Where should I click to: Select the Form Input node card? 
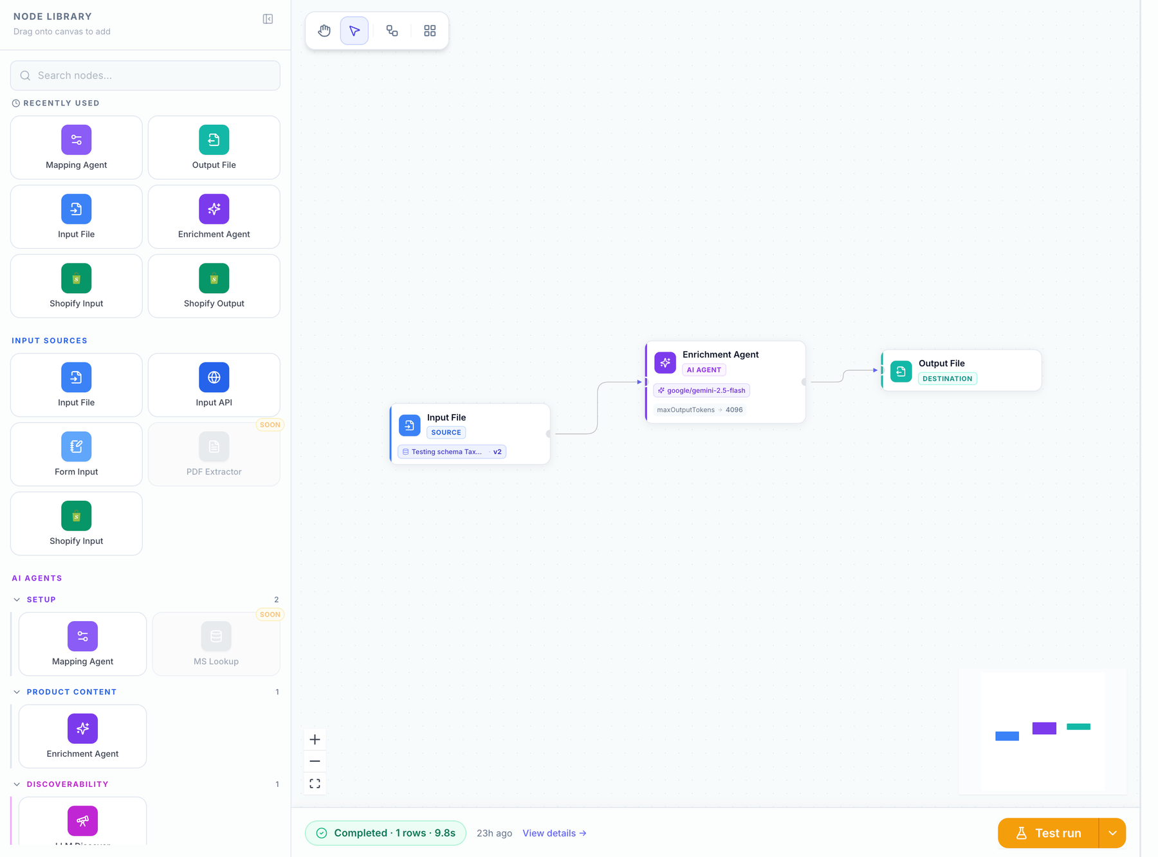pyautogui.click(x=77, y=455)
